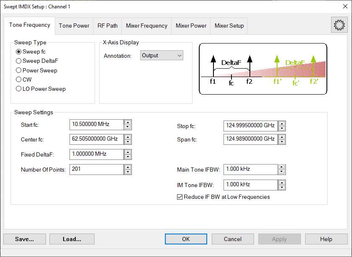Increment the Start fc spinner up arrow
The width and height of the screenshot is (352, 257).
tap(128, 122)
